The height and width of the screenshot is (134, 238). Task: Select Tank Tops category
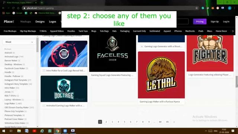click(83, 31)
